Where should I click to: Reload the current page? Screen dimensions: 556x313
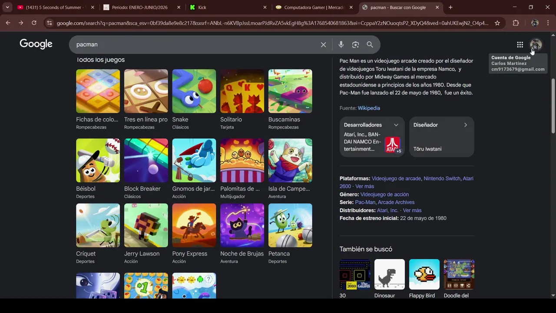[x=34, y=23]
